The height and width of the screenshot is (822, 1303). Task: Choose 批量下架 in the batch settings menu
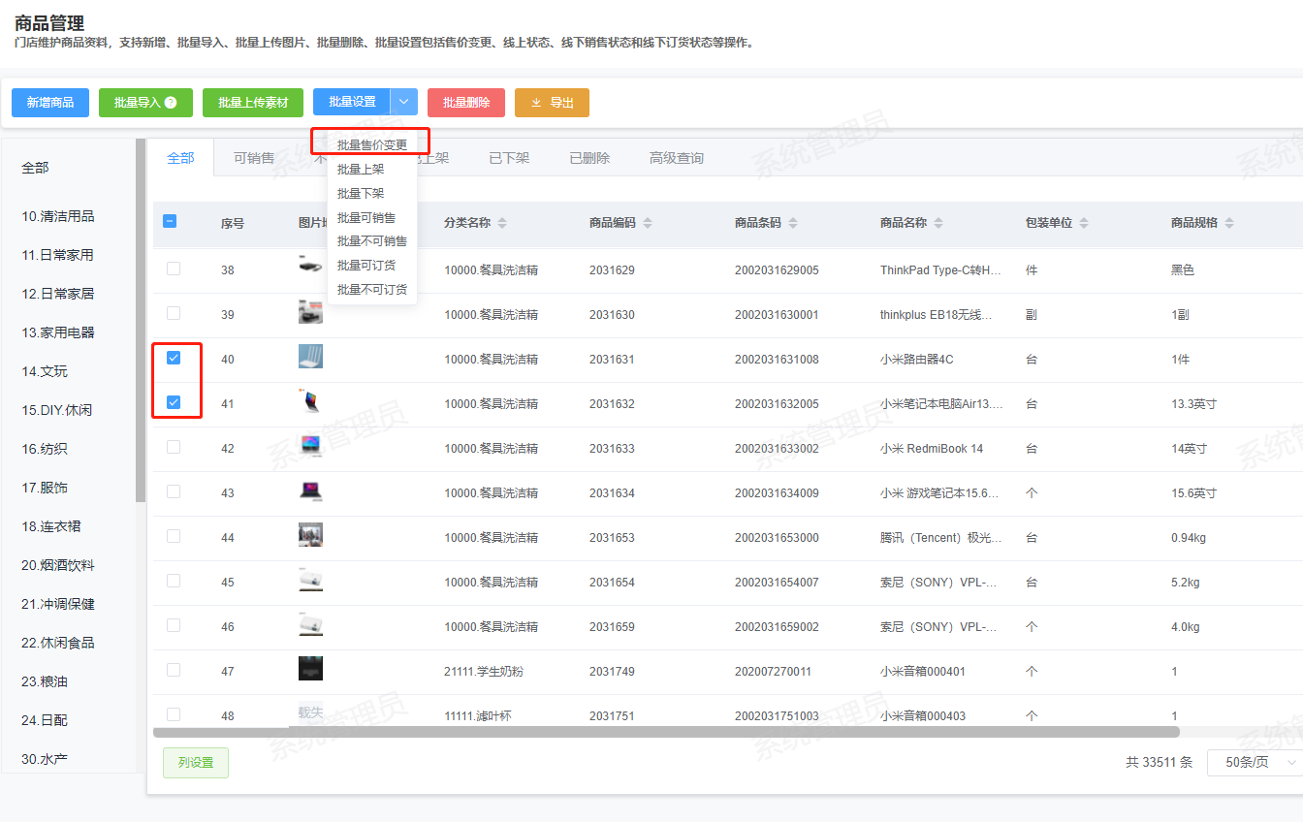[361, 193]
